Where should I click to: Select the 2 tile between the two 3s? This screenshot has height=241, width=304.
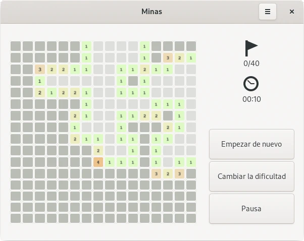click(x=168, y=174)
